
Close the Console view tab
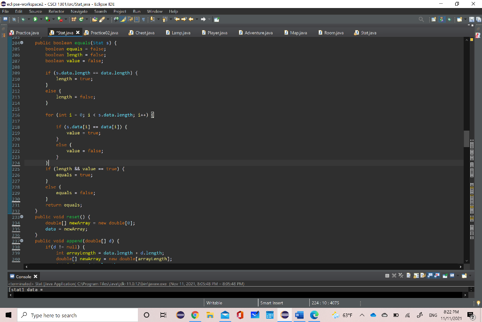click(x=35, y=276)
